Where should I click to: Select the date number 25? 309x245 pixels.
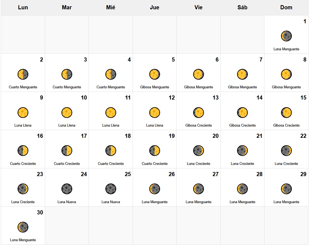point(128,174)
